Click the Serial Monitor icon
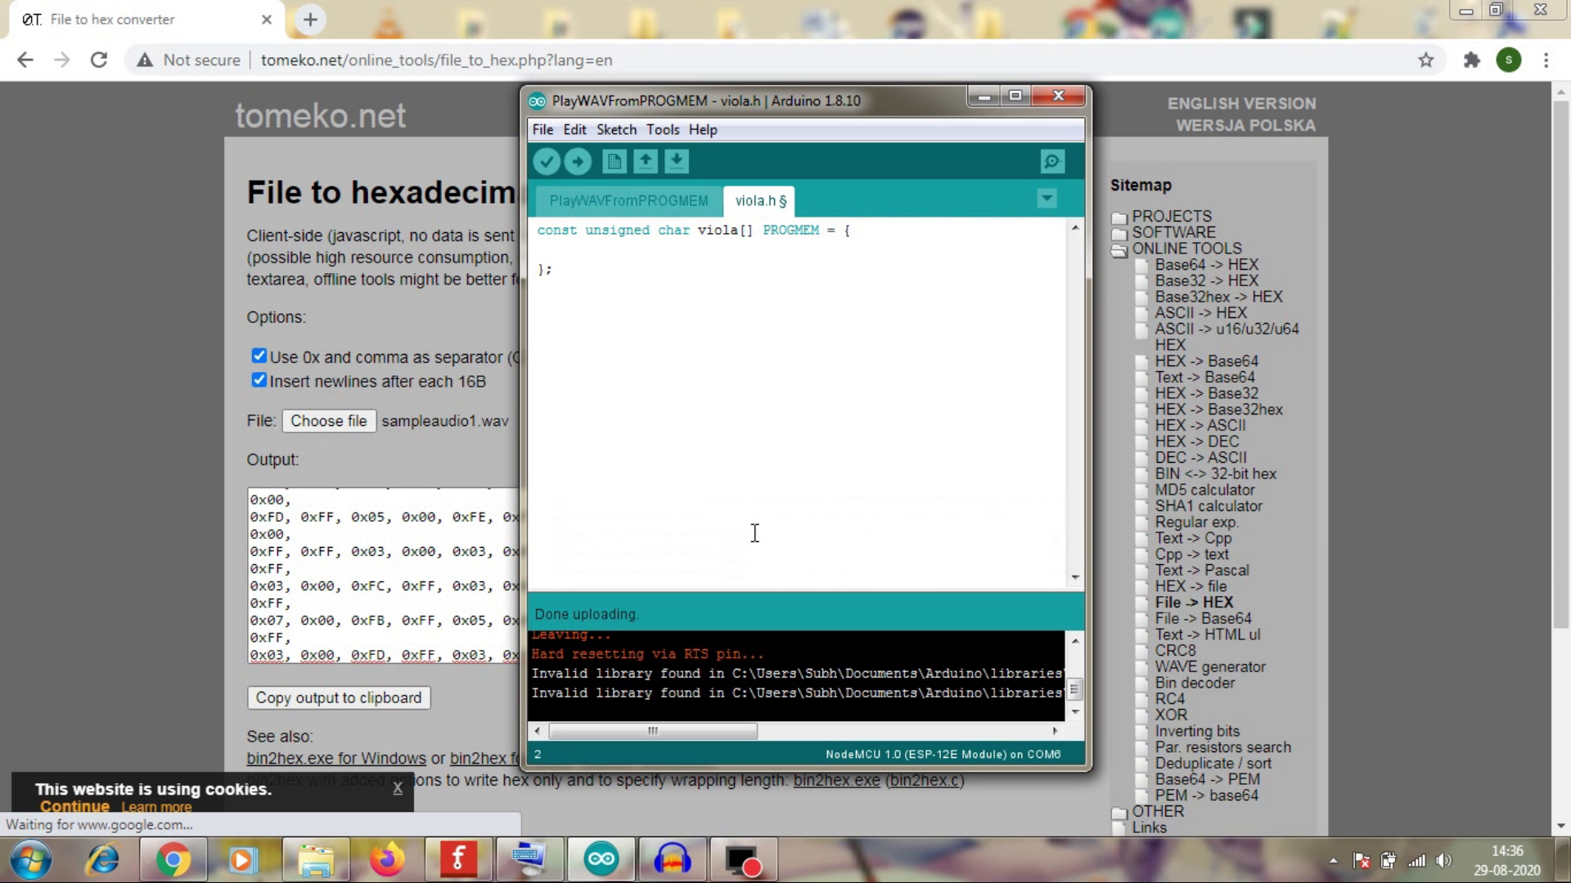Image resolution: width=1571 pixels, height=883 pixels. point(1054,160)
